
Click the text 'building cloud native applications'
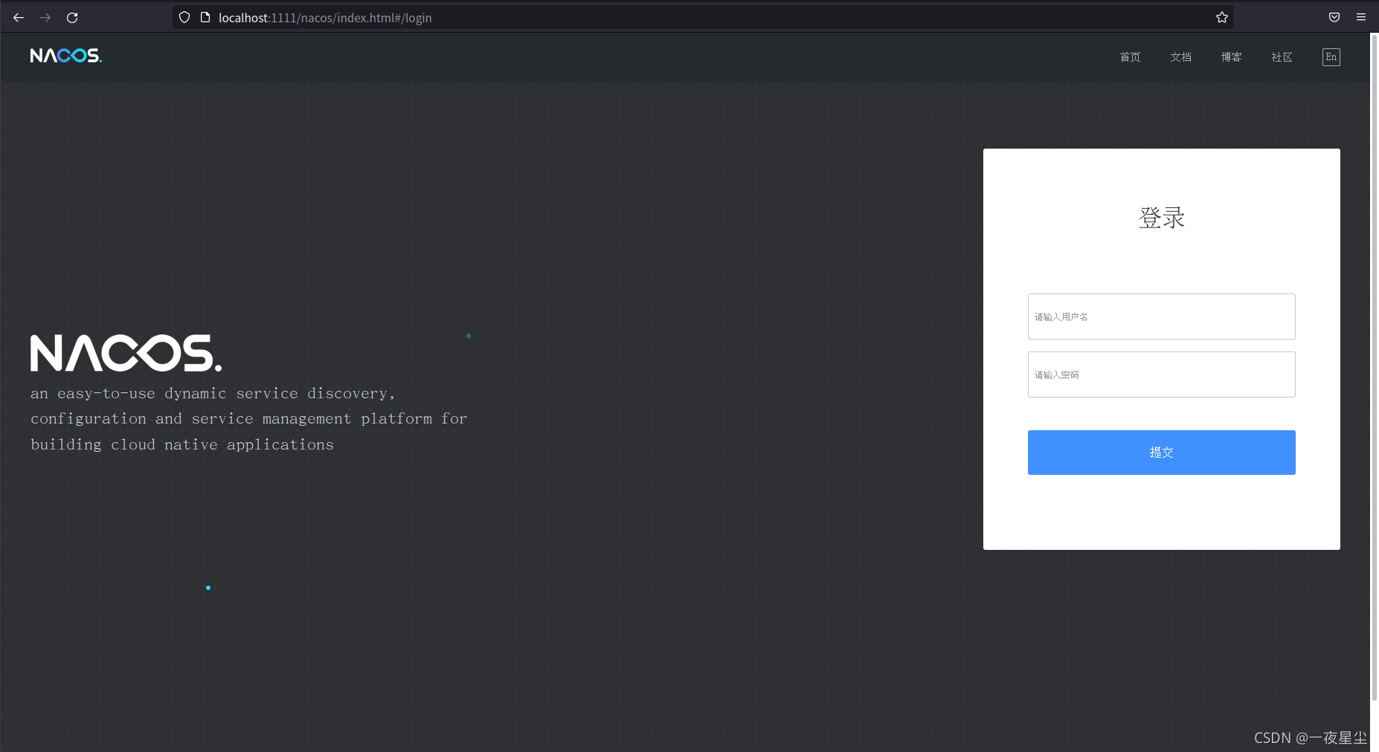click(x=182, y=444)
